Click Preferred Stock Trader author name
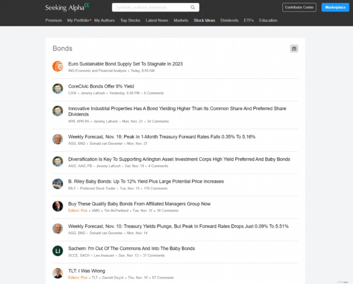 (x=98, y=188)
